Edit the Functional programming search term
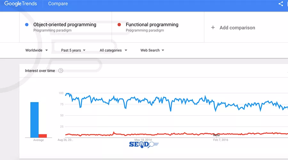288x160 pixels. [152, 25]
